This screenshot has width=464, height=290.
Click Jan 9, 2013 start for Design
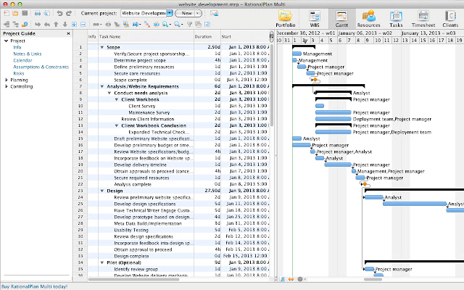pos(248,191)
